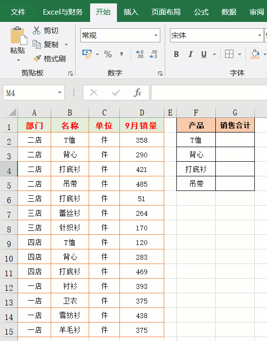Select column G header
The height and width of the screenshot is (341, 267).
[x=235, y=113]
